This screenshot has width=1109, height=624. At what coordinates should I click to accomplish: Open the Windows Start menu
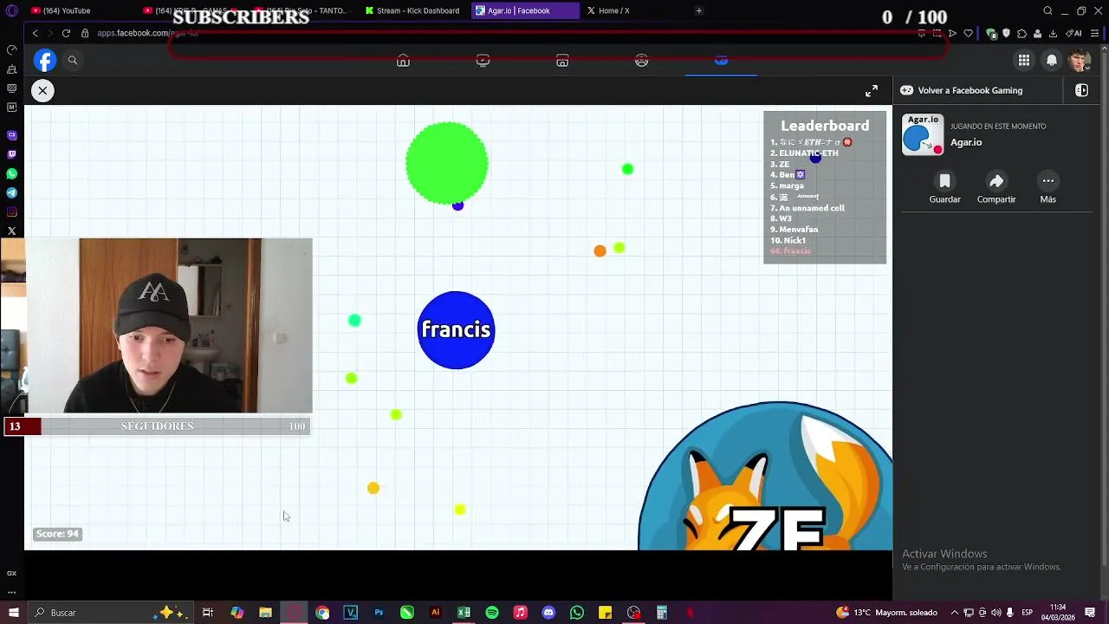point(13,613)
